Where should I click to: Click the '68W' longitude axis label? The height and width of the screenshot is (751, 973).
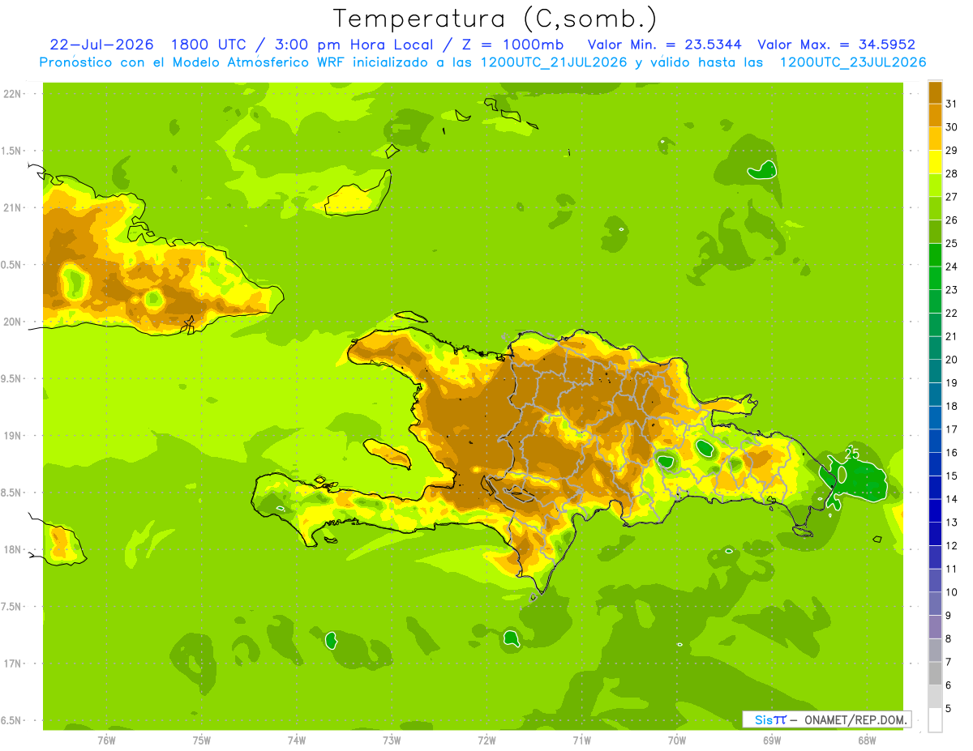tap(867, 740)
